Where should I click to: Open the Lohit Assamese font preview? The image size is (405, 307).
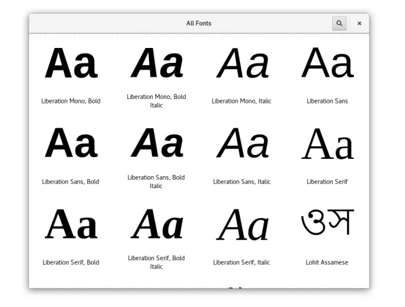pos(327,222)
